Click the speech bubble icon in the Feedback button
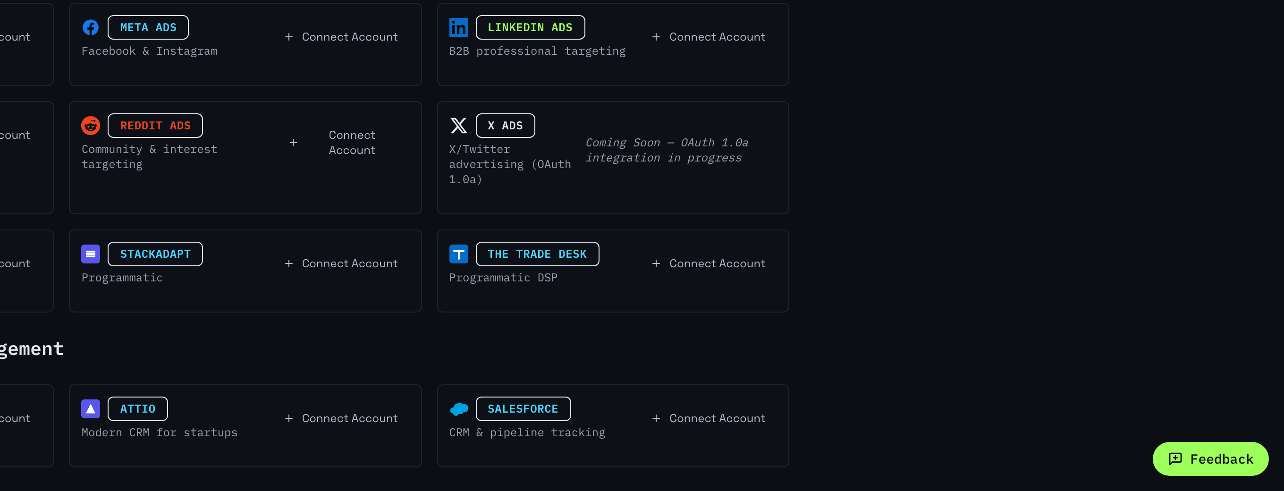 [x=1175, y=458]
